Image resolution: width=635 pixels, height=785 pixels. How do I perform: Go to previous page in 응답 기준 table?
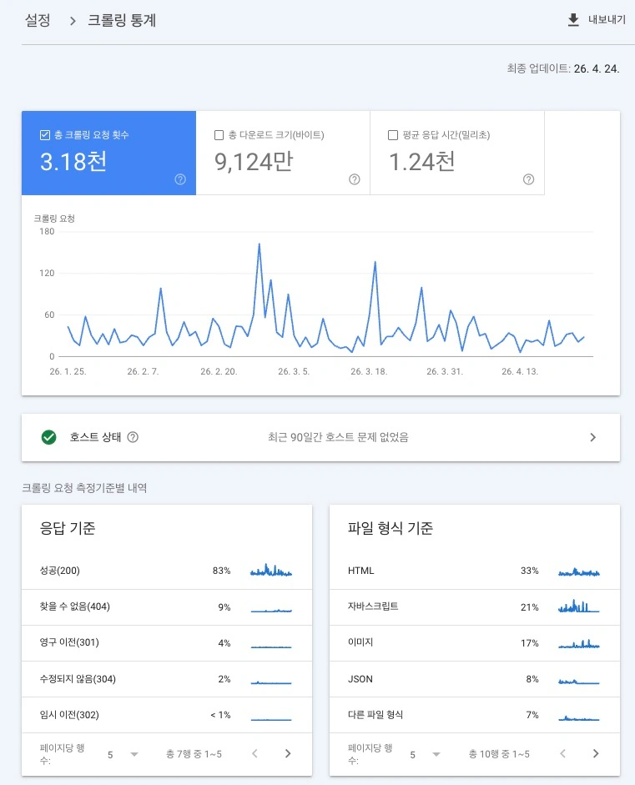[x=255, y=753]
